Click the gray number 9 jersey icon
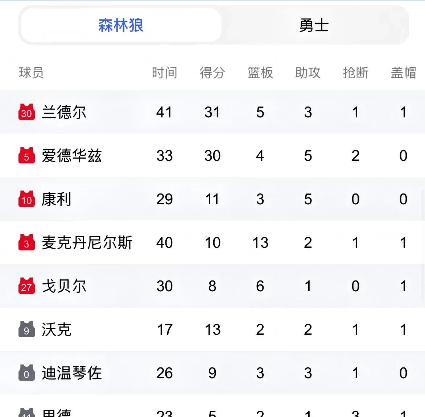 26,329
